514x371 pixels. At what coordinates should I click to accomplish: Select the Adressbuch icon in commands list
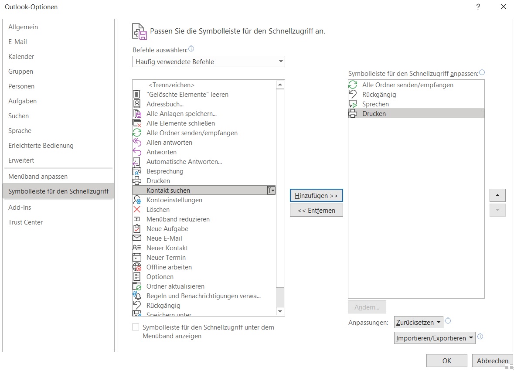137,104
